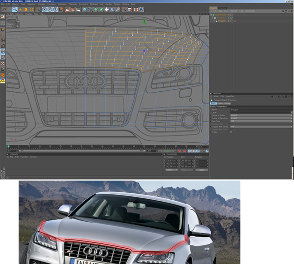
Task: Switch to the Objects tab
Action: click(213, 8)
